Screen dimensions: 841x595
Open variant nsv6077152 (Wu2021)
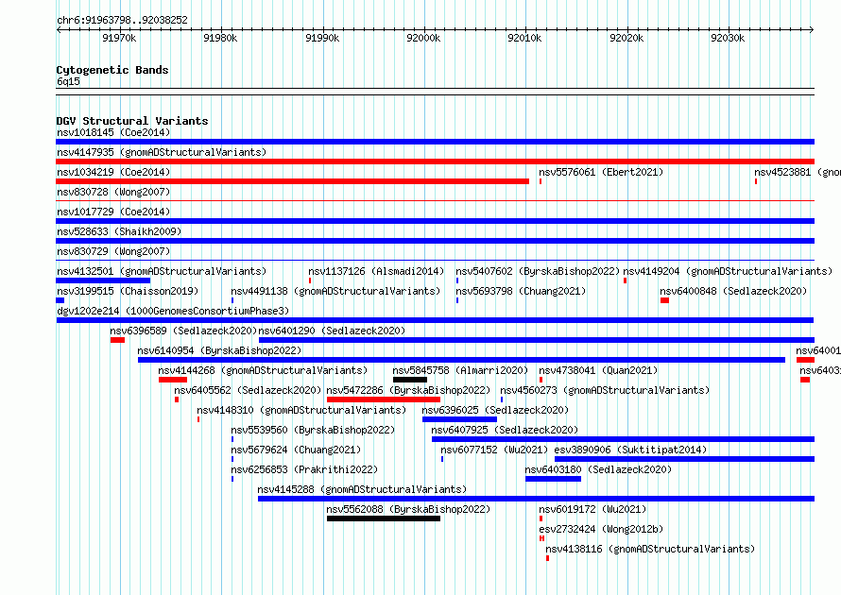(x=494, y=450)
